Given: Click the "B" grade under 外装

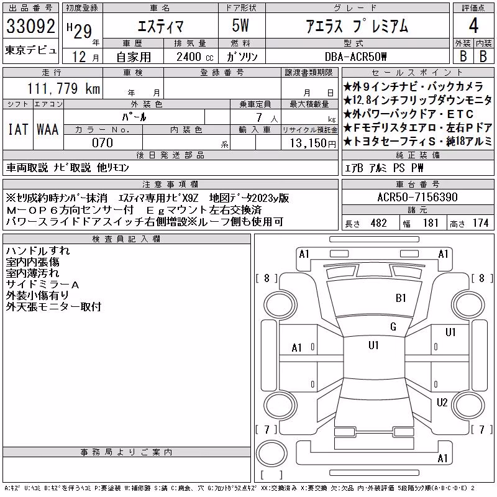Looking at the screenshot, I should [x=463, y=57].
